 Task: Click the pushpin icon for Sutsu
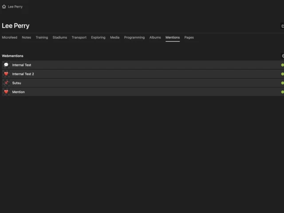6,83
